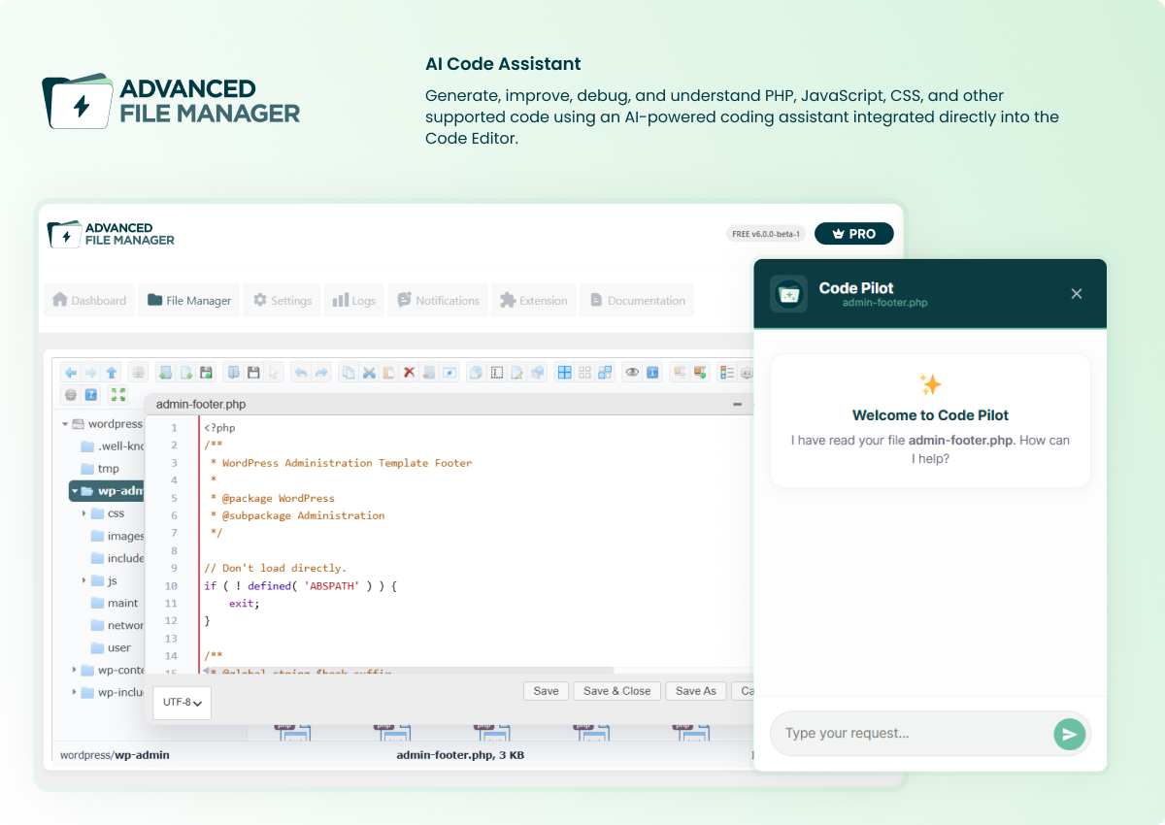Click the blue info icon
This screenshot has height=825, width=1165.
tap(652, 372)
